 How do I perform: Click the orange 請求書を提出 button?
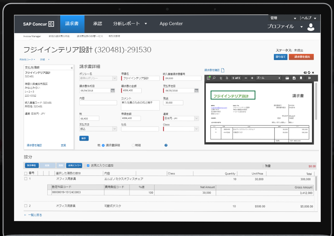point(301,57)
